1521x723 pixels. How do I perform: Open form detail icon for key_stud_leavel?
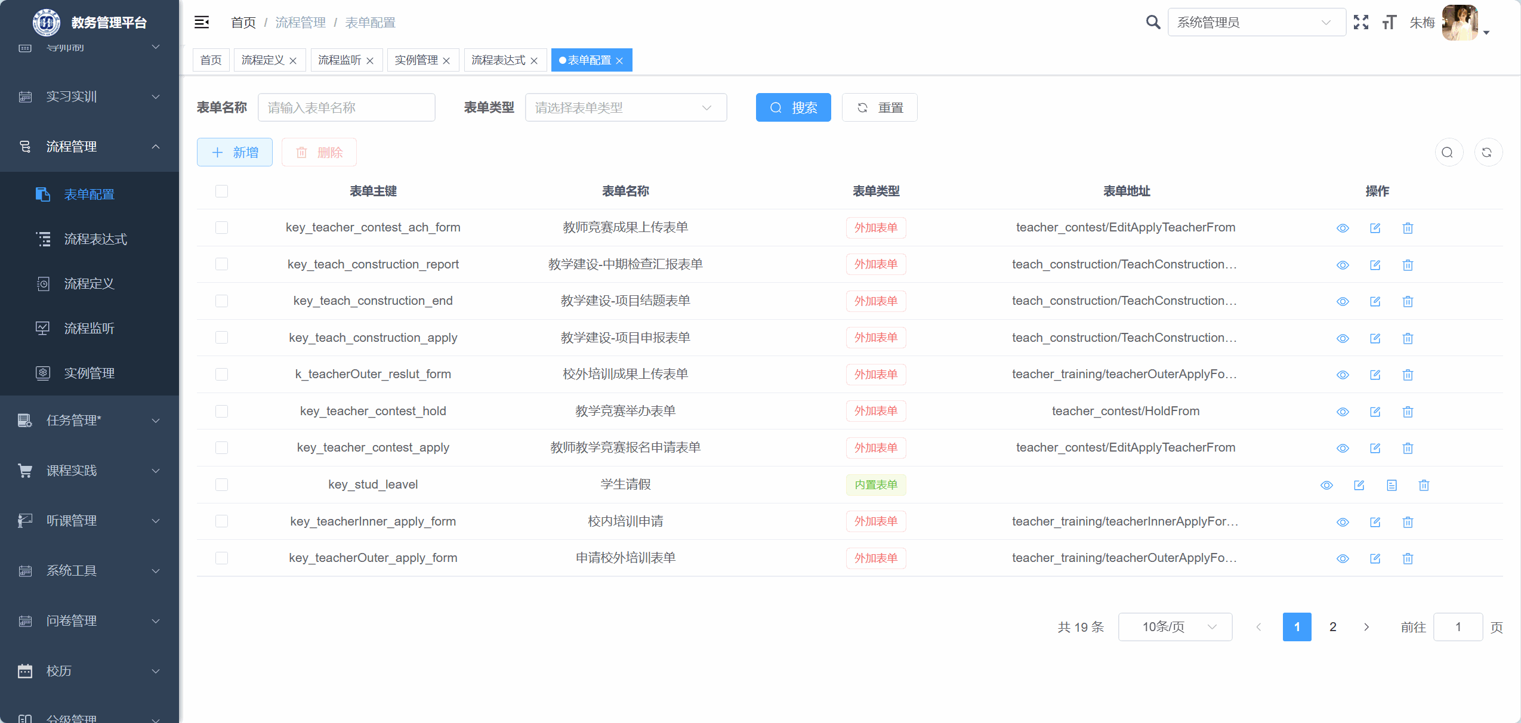click(x=1392, y=485)
